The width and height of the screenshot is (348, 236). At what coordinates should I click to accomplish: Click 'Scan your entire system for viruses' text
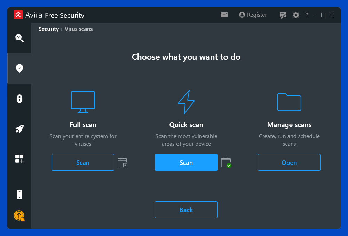click(83, 140)
